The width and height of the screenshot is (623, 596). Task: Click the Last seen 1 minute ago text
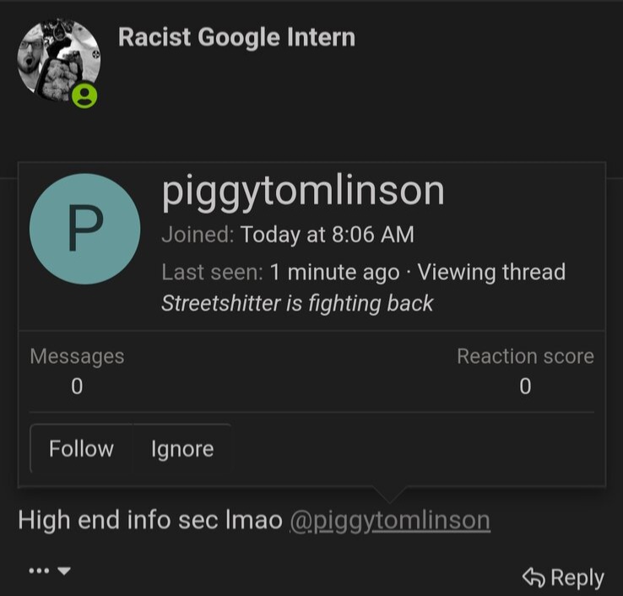click(x=335, y=272)
